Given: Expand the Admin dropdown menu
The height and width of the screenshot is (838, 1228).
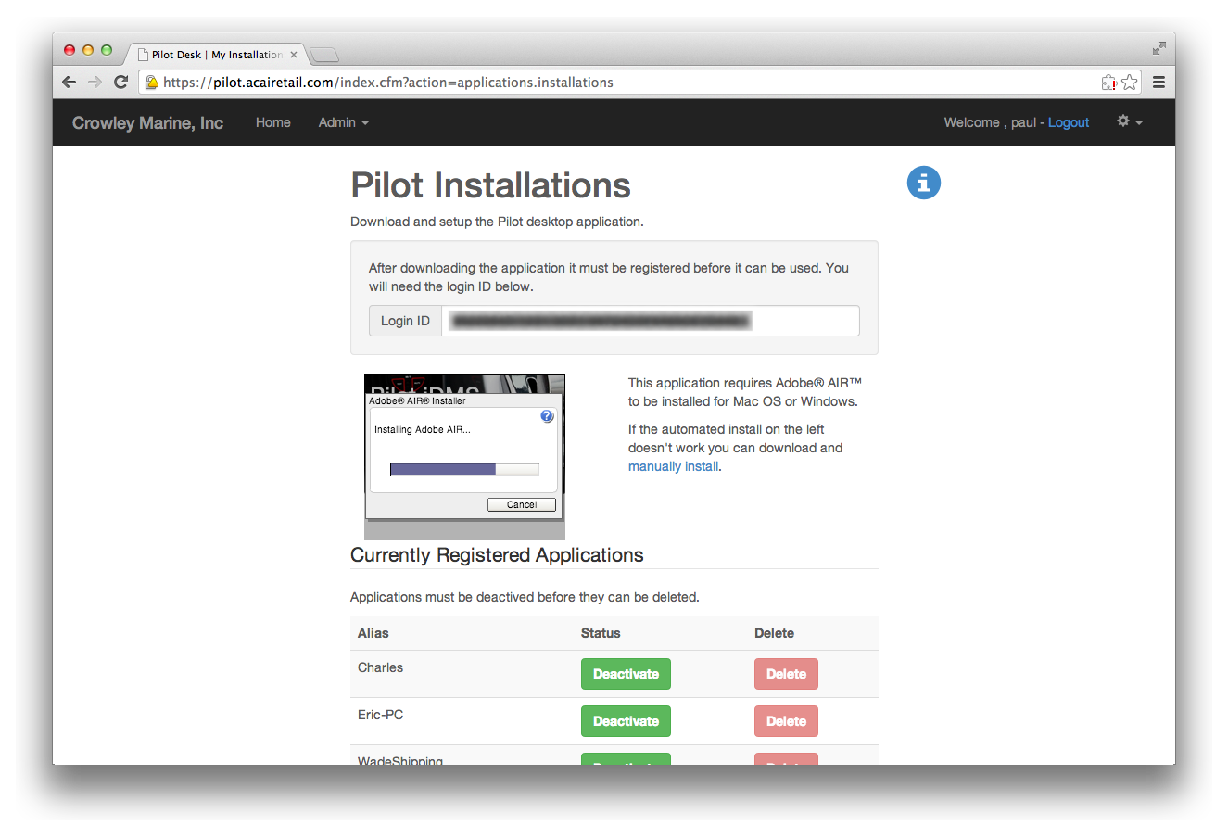Looking at the screenshot, I should [x=343, y=122].
